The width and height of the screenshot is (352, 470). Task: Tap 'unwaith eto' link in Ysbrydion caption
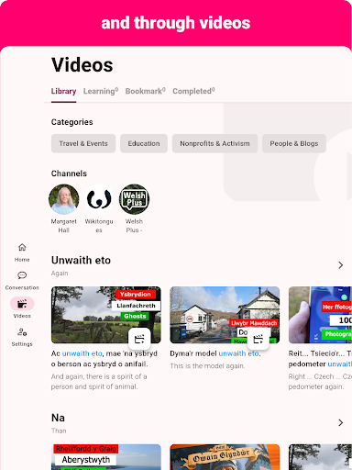tap(82, 353)
